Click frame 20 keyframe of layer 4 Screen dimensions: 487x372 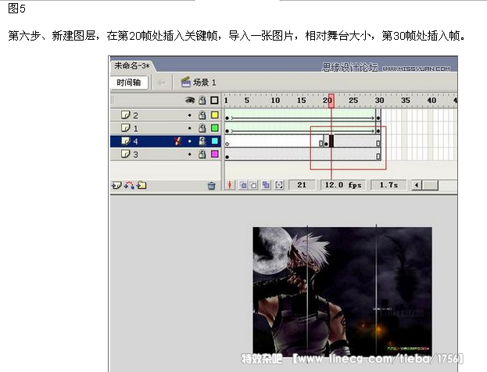pyautogui.click(x=326, y=143)
